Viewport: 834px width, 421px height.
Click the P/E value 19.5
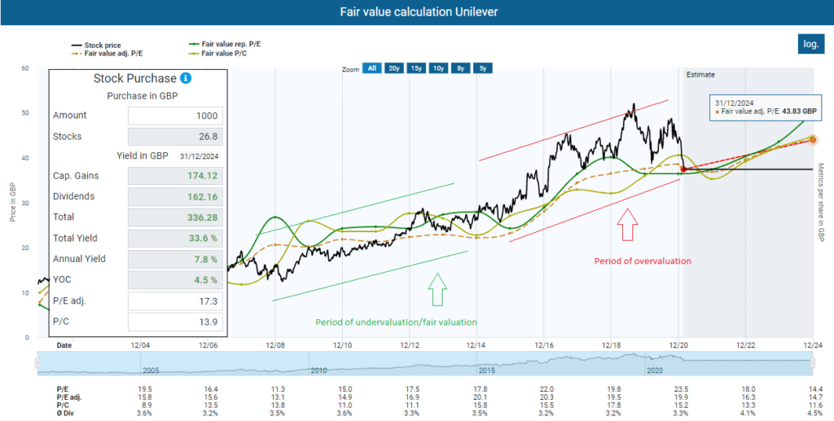(145, 389)
